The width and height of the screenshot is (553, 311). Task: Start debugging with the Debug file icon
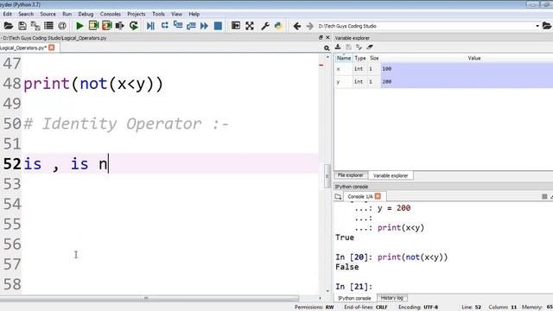point(150,26)
